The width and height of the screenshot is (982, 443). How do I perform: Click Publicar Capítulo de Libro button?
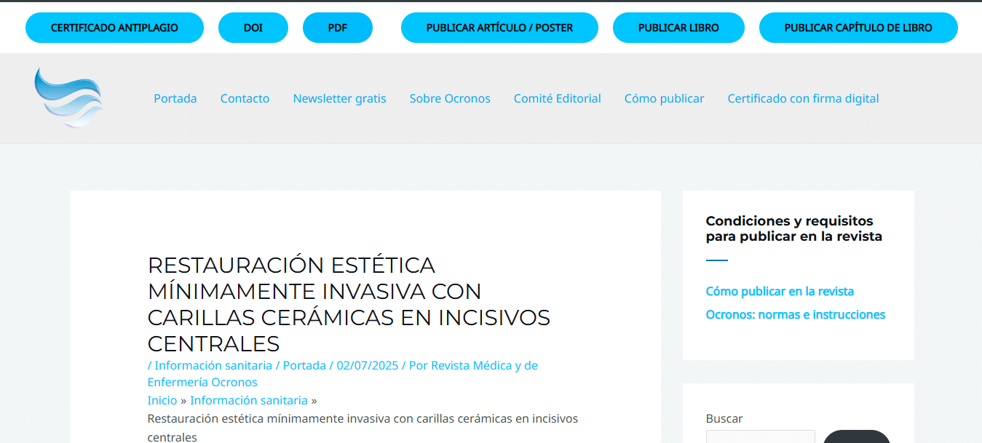(x=858, y=28)
